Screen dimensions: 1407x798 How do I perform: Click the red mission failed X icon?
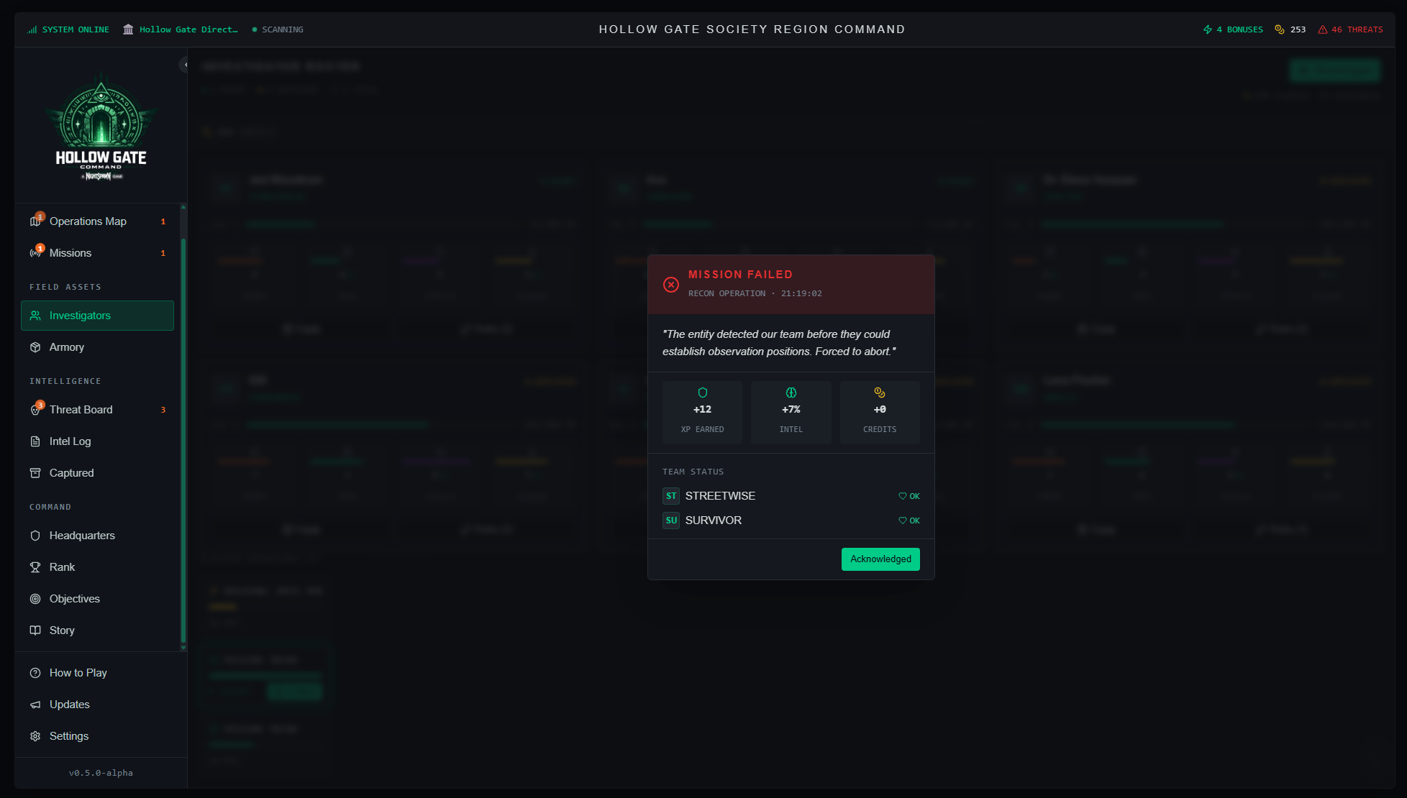670,285
